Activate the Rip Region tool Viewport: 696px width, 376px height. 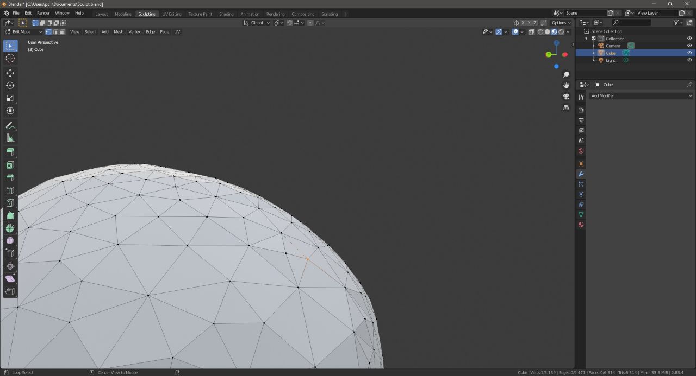click(x=10, y=291)
